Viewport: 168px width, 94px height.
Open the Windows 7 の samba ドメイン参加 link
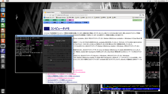62,82
